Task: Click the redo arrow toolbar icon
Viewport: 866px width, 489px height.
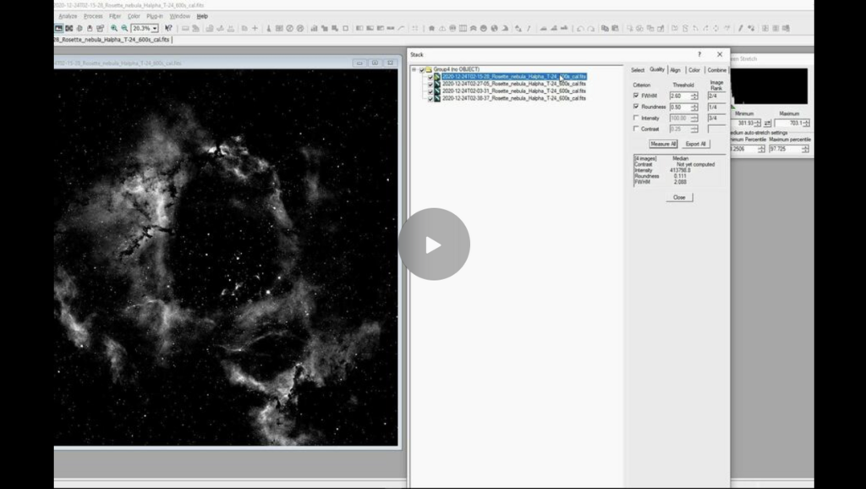Action: click(x=590, y=28)
